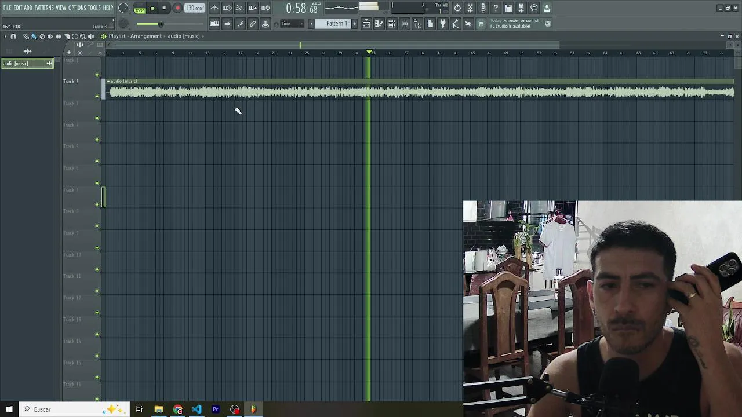Open the audio editor scissors icon
The height and width of the screenshot is (417, 742).
point(470,8)
